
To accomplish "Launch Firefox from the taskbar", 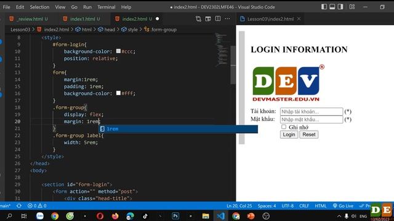I will [115, 215].
